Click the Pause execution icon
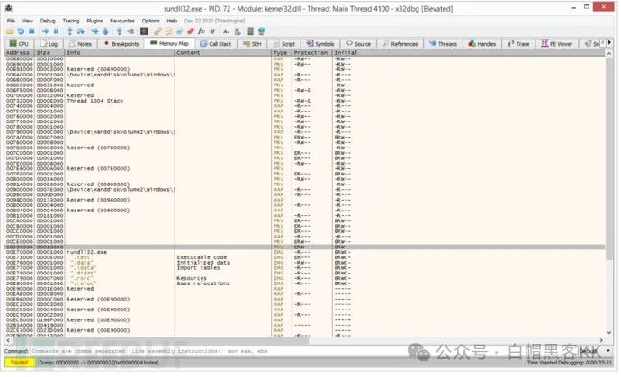This screenshot has height=377, width=621. click(56, 31)
